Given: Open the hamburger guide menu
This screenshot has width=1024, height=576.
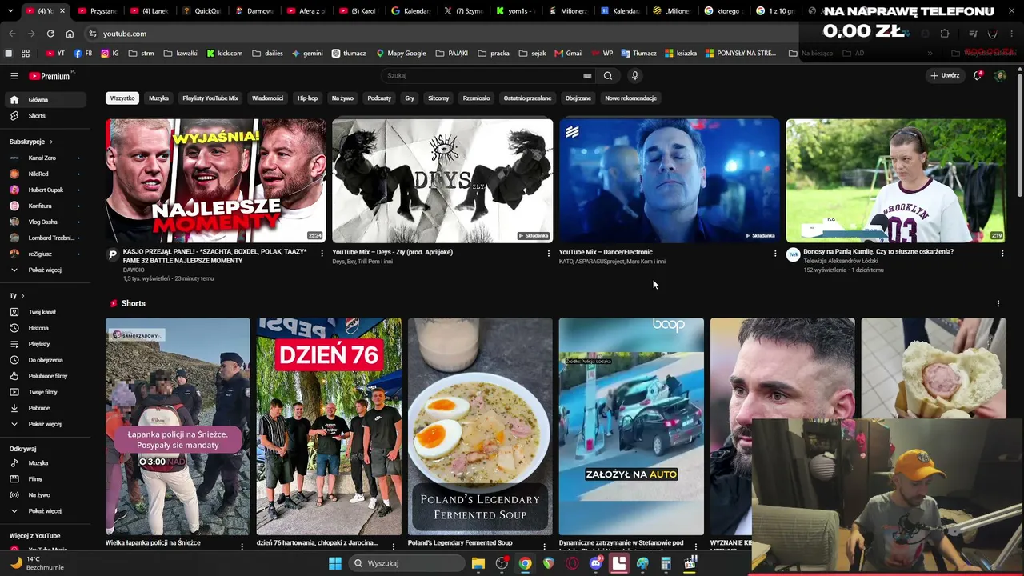Looking at the screenshot, I should click(14, 76).
